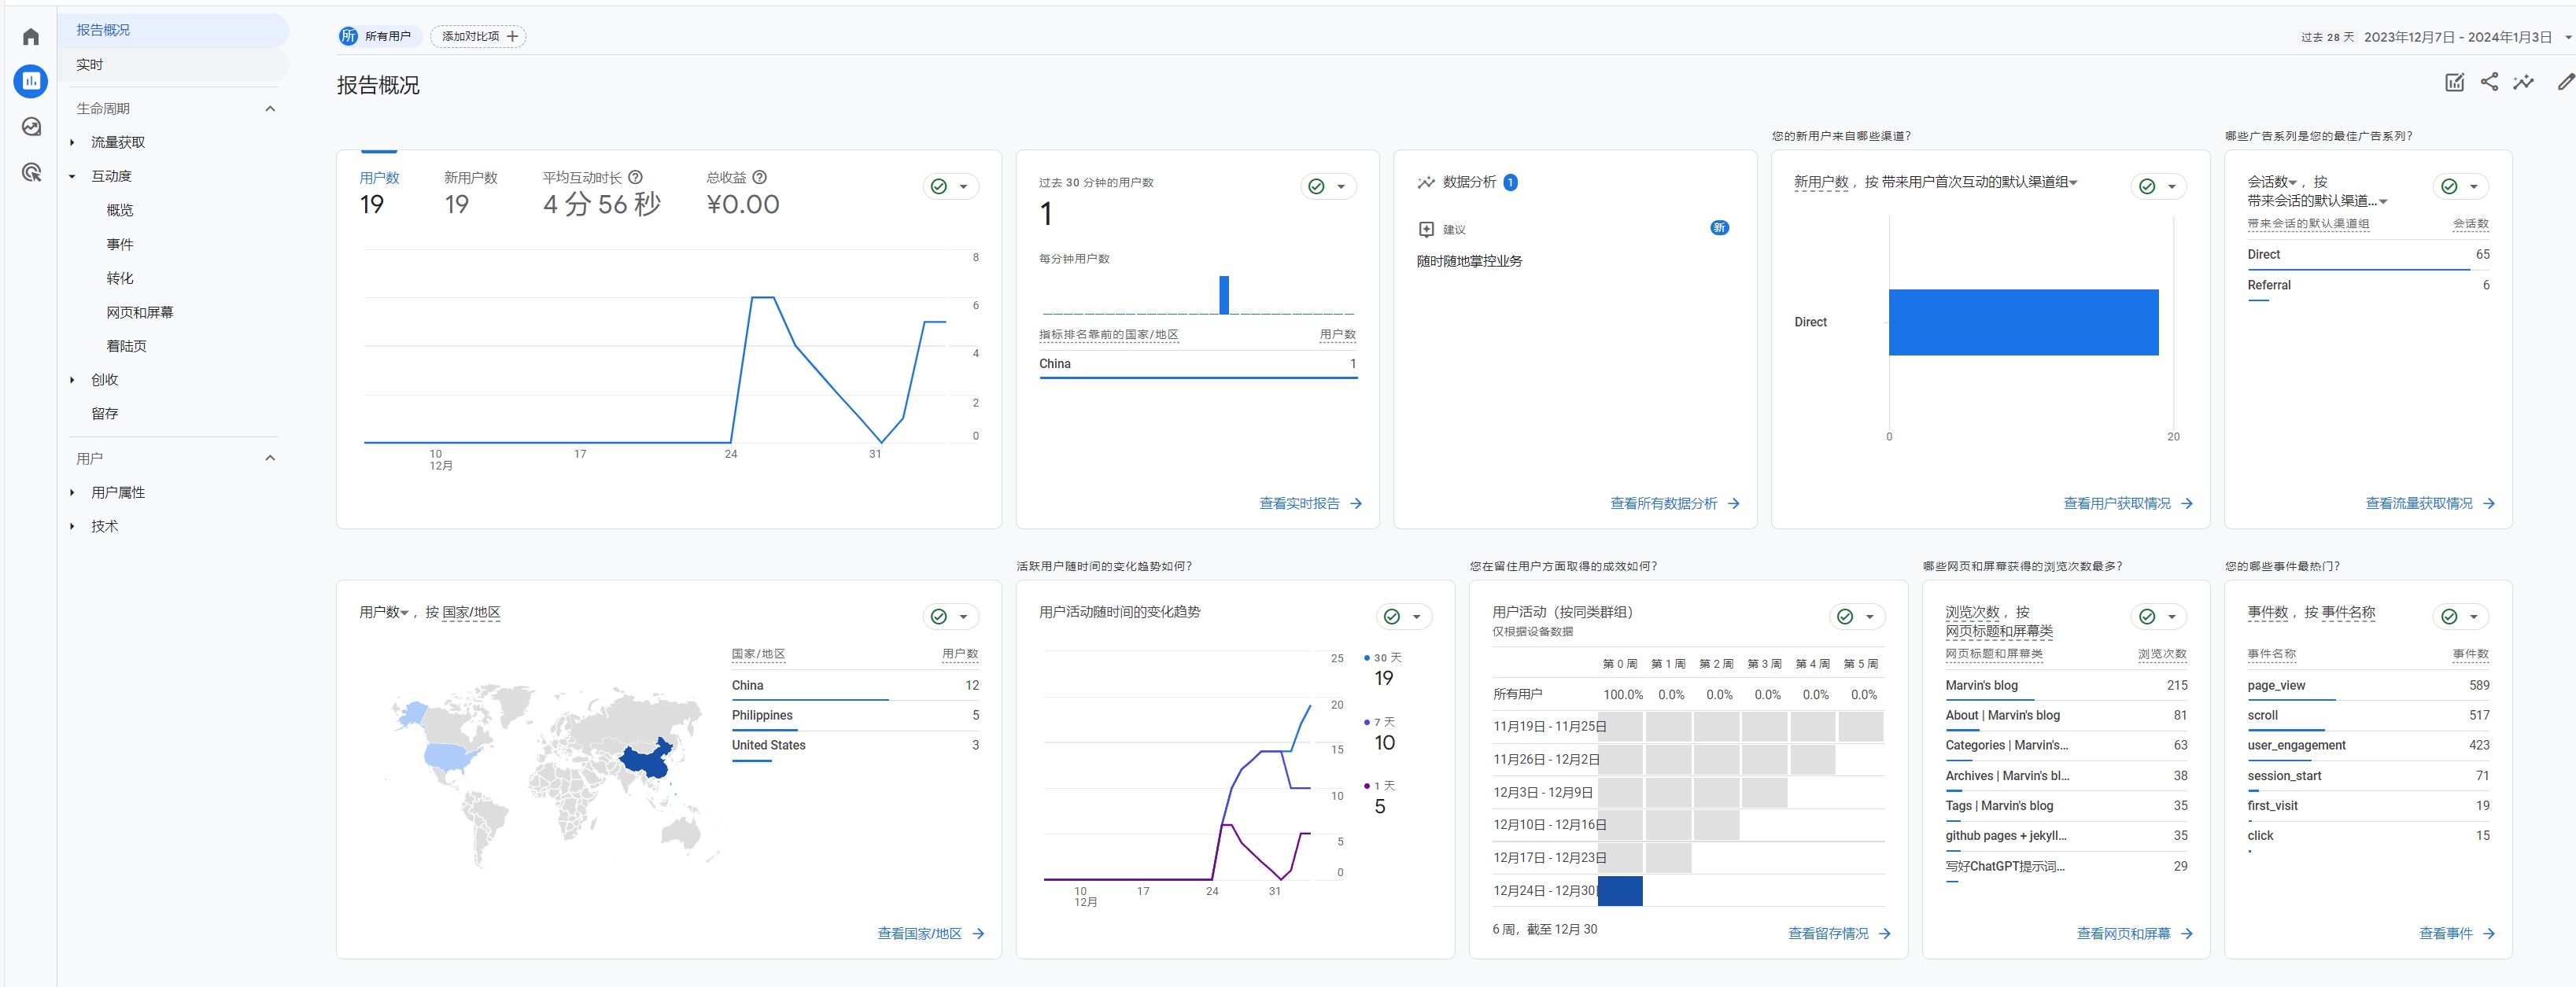This screenshot has height=987, width=2576.
Task: Click the customize report pencil icon
Action: tap(2565, 82)
